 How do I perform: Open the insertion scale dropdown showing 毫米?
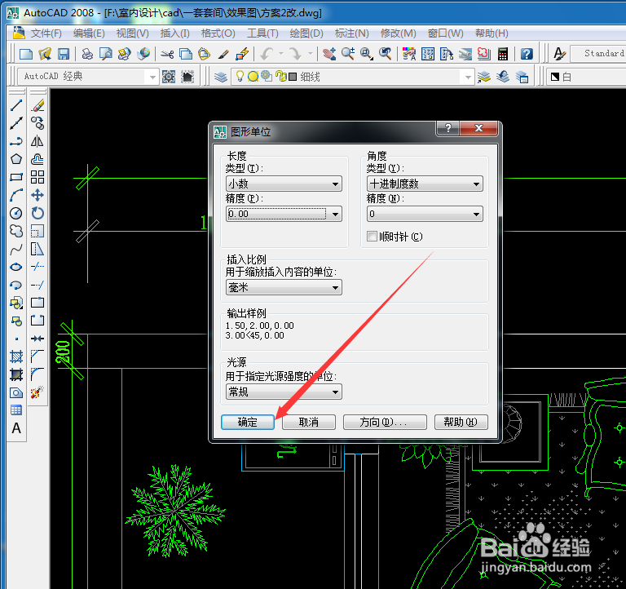[x=284, y=287]
